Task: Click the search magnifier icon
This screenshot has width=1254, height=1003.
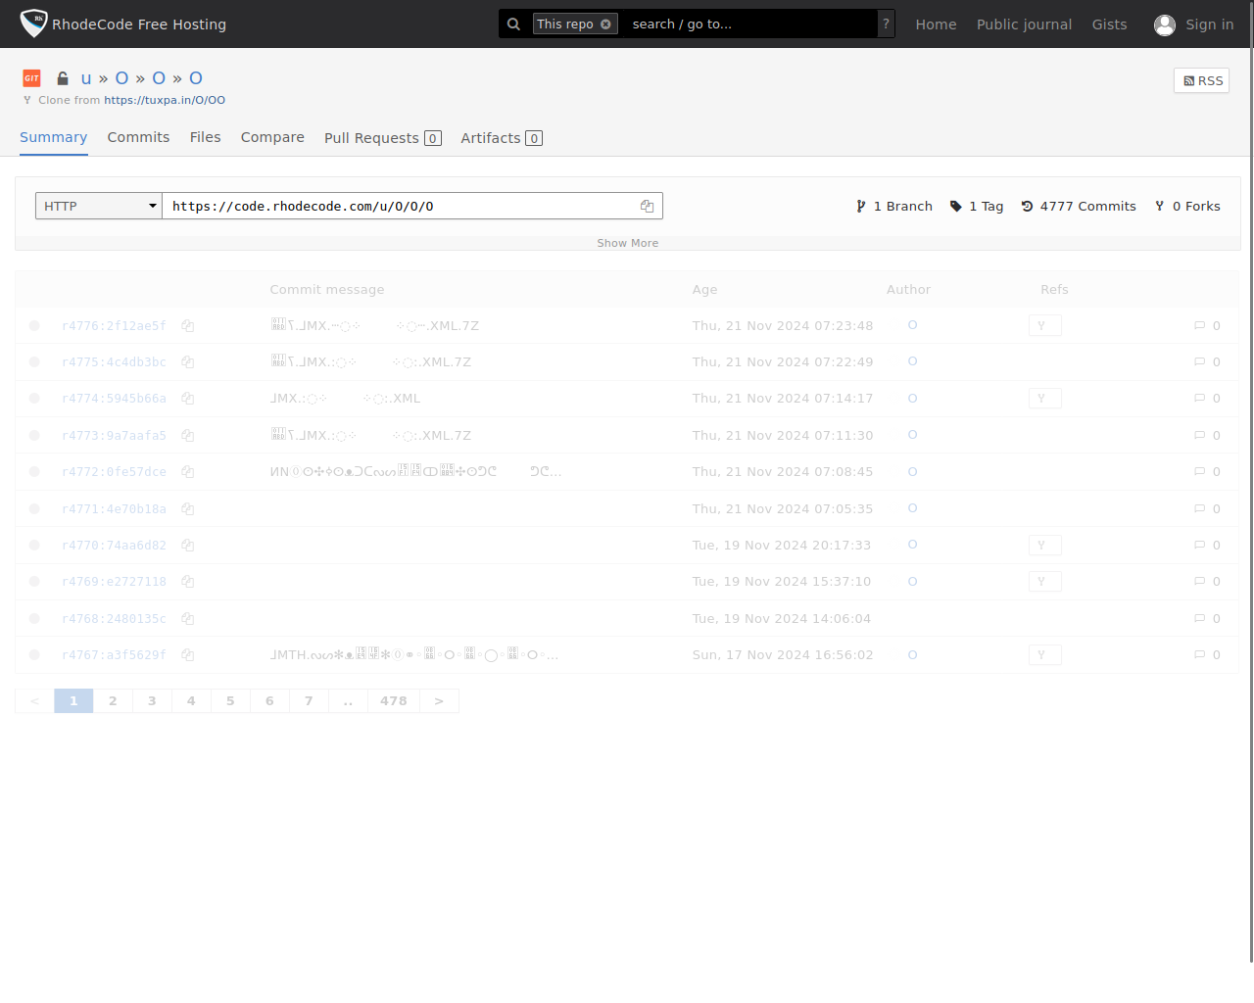Action: click(x=513, y=24)
